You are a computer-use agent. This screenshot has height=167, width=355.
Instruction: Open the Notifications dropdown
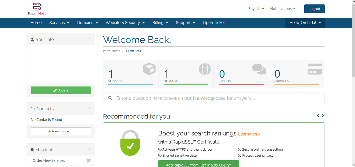pyautogui.click(x=283, y=9)
